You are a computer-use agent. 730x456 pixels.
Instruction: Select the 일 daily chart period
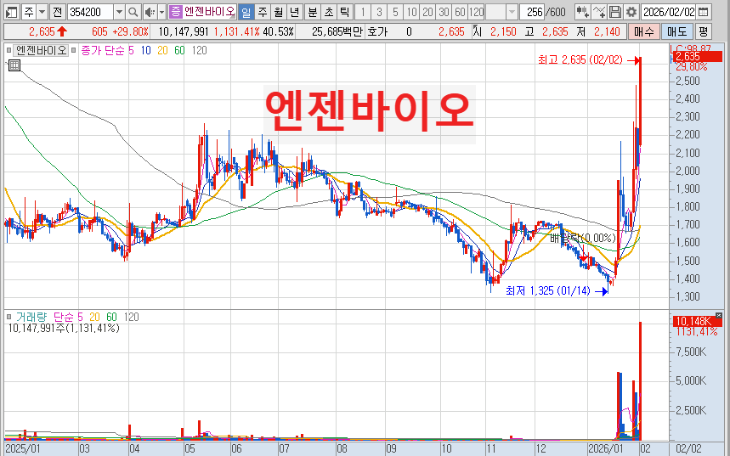point(246,12)
